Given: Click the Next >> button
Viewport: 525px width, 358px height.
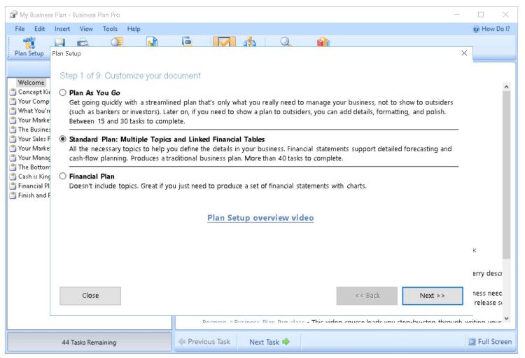Looking at the screenshot, I should [x=433, y=296].
